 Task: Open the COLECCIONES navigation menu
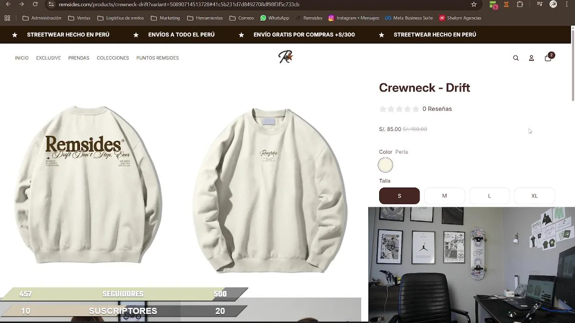coord(113,58)
